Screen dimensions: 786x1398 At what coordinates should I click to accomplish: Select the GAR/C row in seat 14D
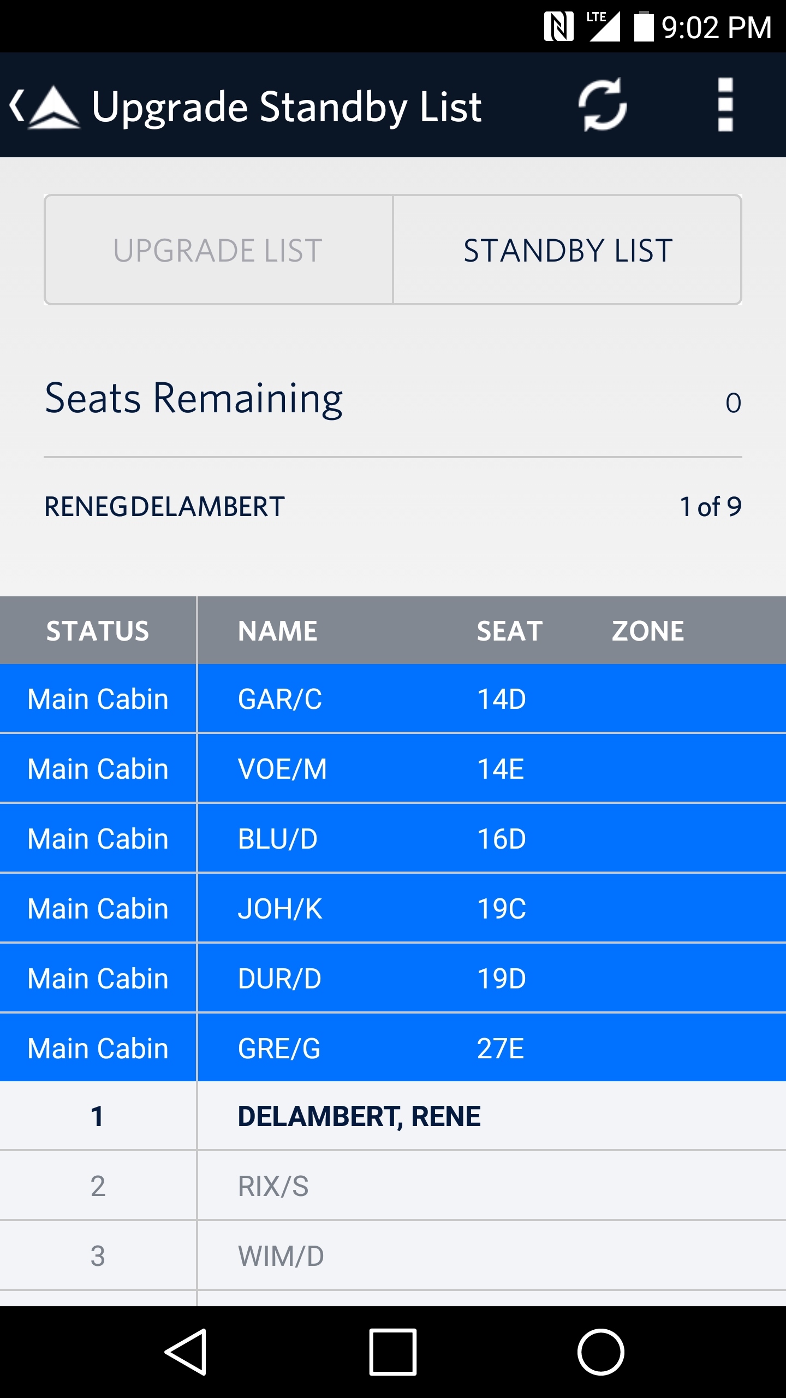393,699
